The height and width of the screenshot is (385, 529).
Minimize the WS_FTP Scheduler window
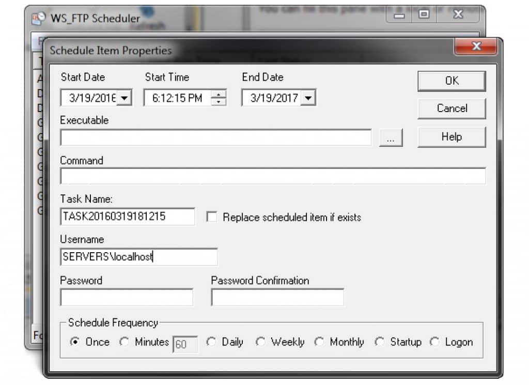pos(399,14)
